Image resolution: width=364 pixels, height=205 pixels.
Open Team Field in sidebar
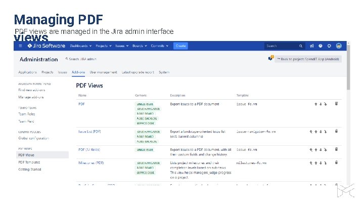click(x=26, y=121)
